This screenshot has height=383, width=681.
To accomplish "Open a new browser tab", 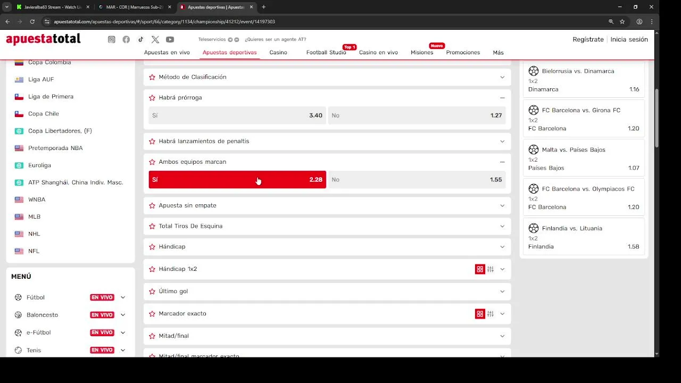I will (x=263, y=7).
